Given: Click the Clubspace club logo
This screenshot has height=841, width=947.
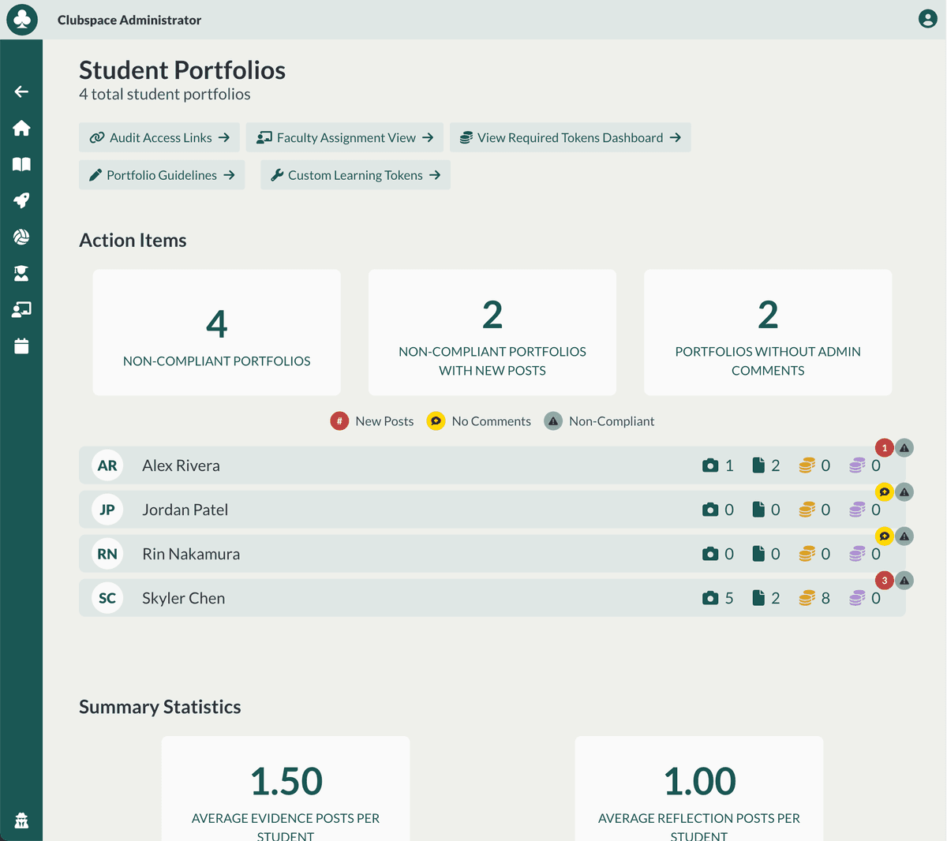Looking at the screenshot, I should (22, 20).
